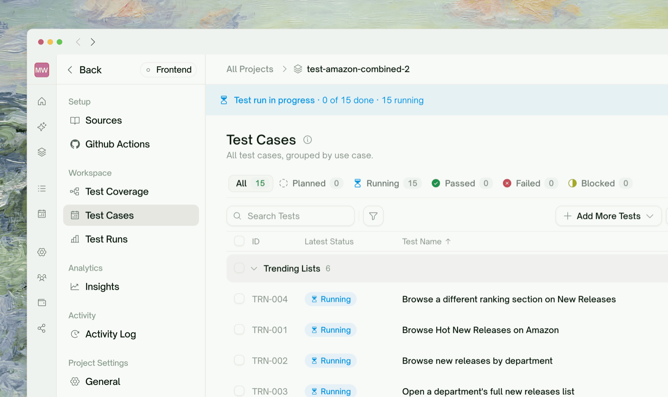The width and height of the screenshot is (668, 397).
Task: Open the wallet icon in left rail
Action: [42, 303]
